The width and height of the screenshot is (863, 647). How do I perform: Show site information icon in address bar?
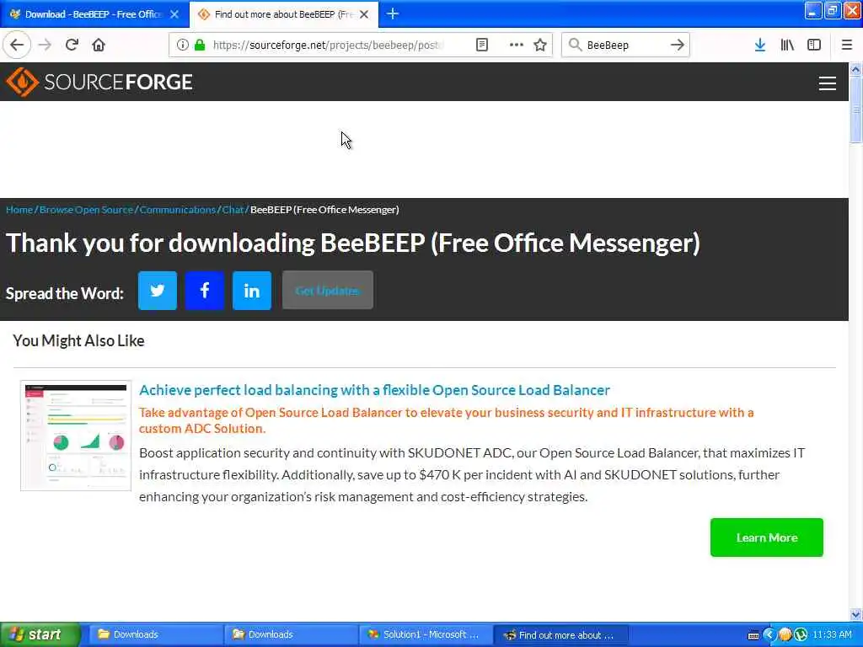pyautogui.click(x=182, y=45)
